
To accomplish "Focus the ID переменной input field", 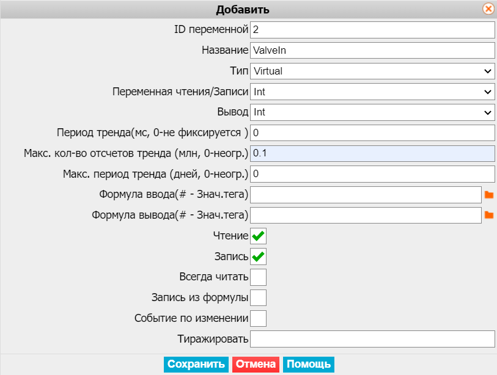I will (372, 30).
